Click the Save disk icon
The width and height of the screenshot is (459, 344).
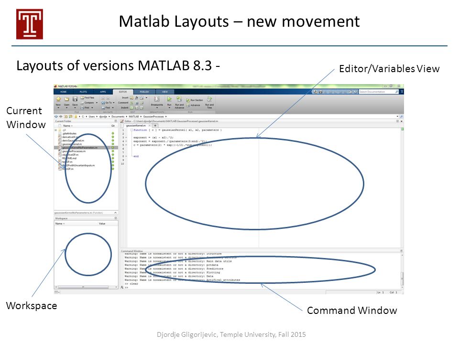click(x=75, y=99)
